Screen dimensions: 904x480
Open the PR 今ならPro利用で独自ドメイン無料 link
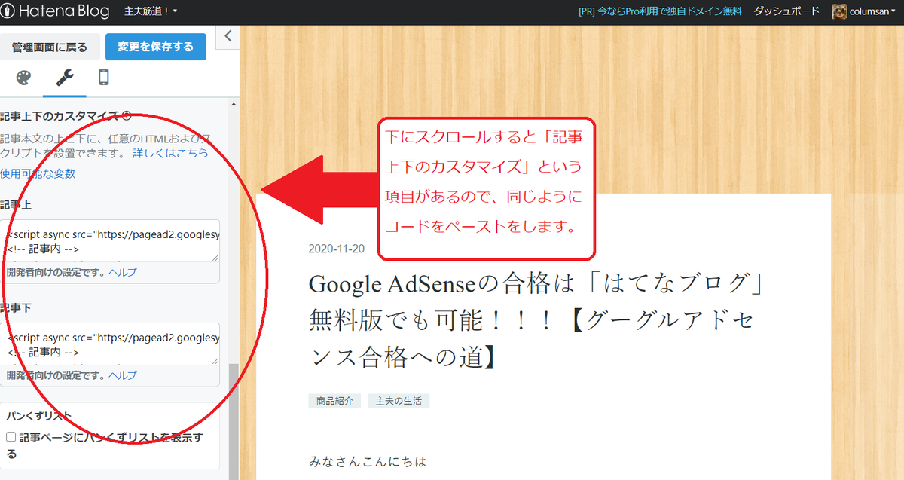pos(660,11)
